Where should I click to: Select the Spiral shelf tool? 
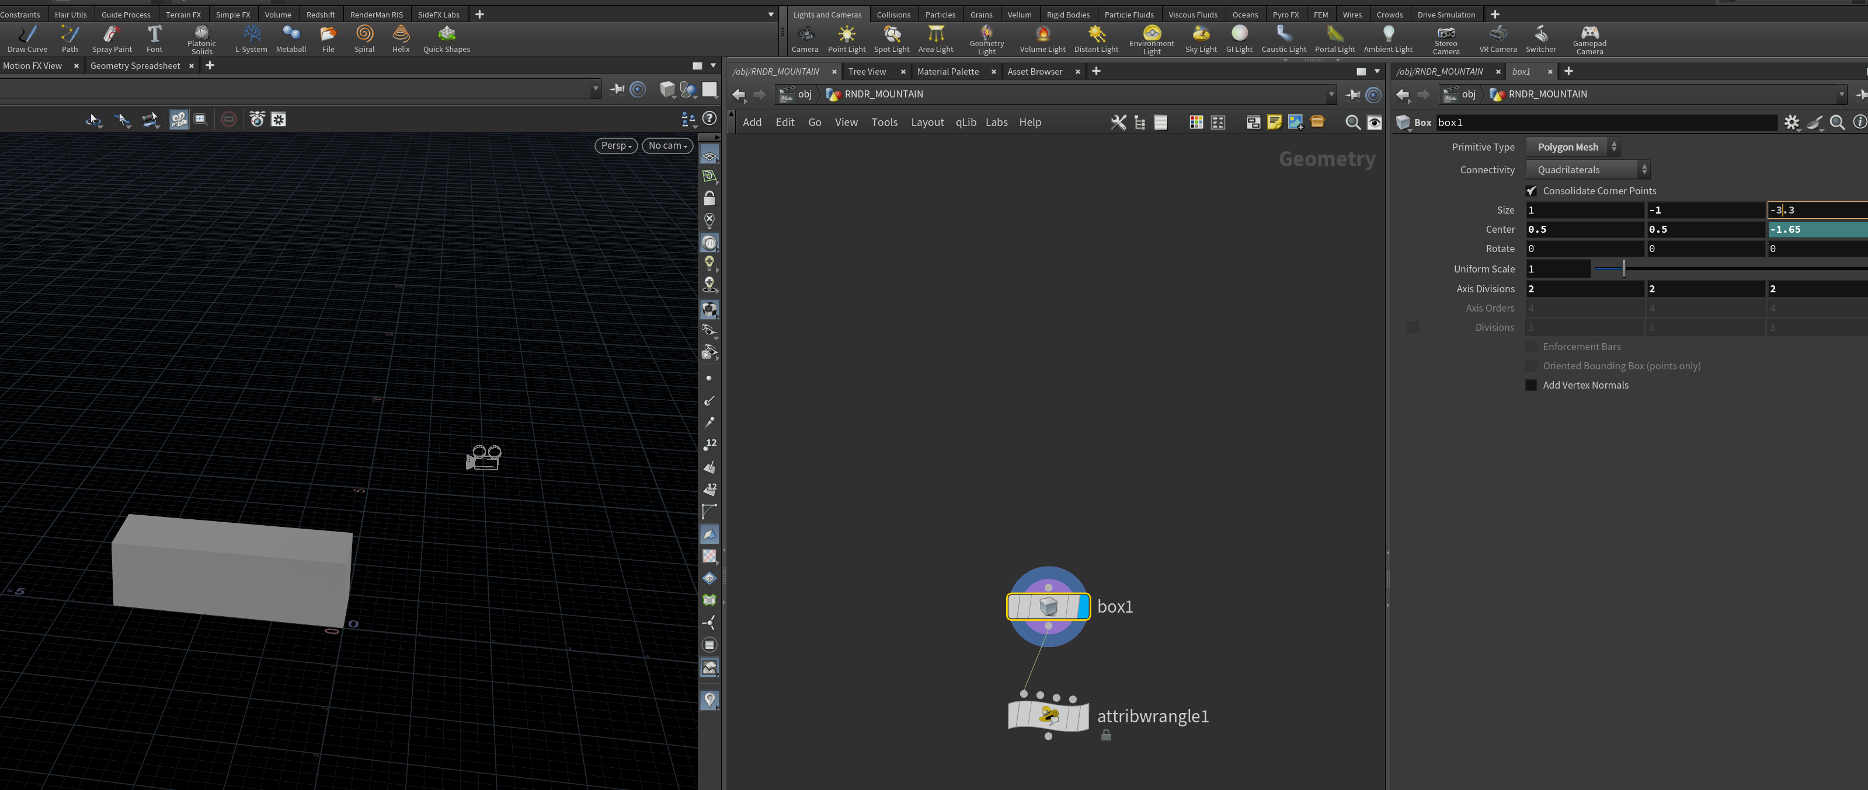tap(364, 39)
